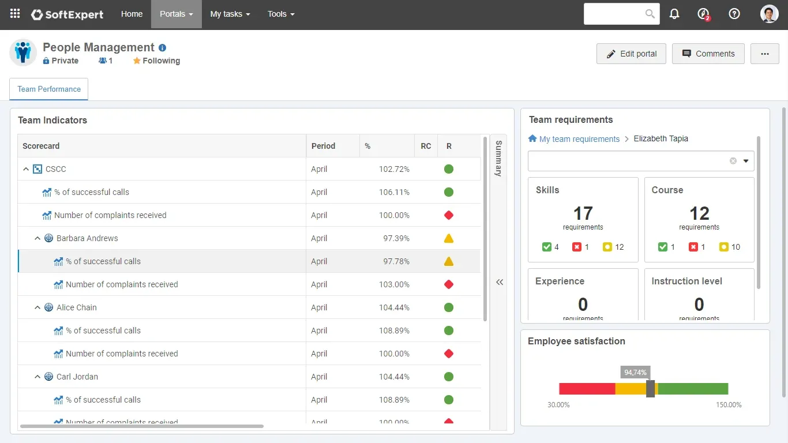Viewport: 788px width, 443px height.
Task: Click the Edit portal button
Action: click(632, 54)
